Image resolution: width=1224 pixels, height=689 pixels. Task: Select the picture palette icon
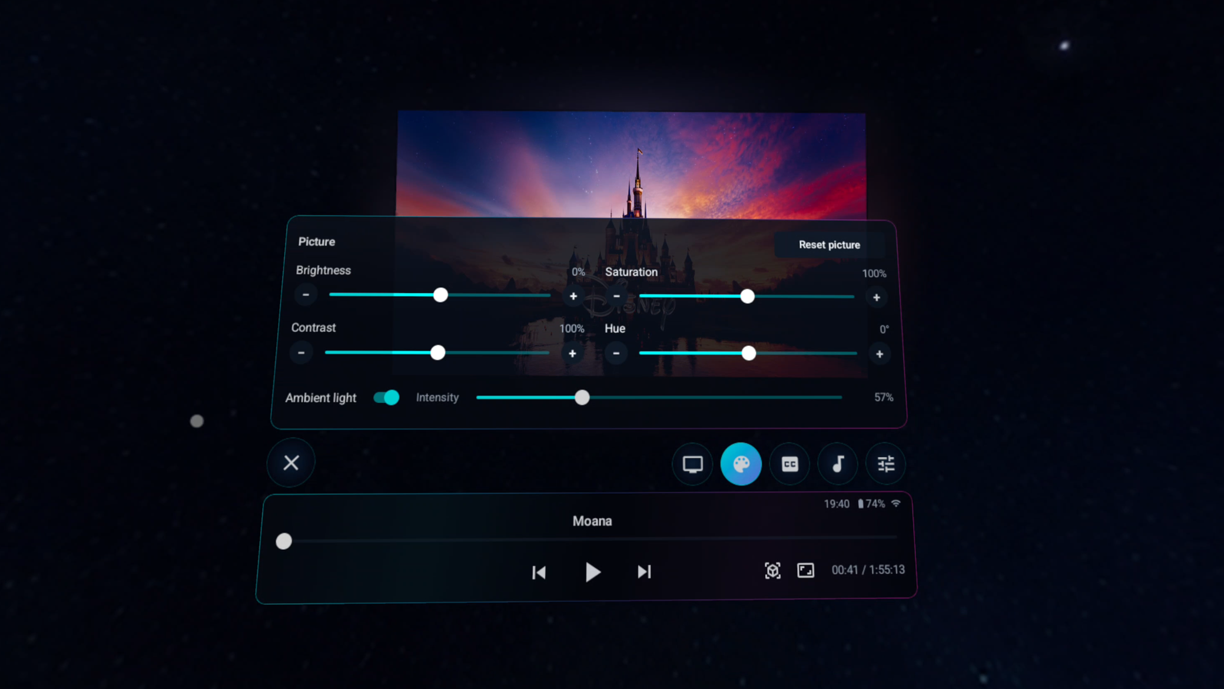click(741, 464)
